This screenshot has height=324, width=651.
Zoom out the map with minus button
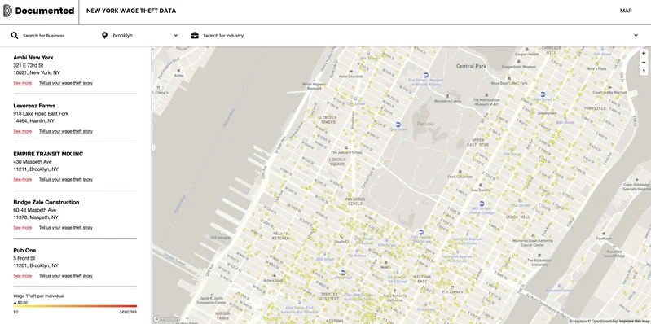coord(644,62)
